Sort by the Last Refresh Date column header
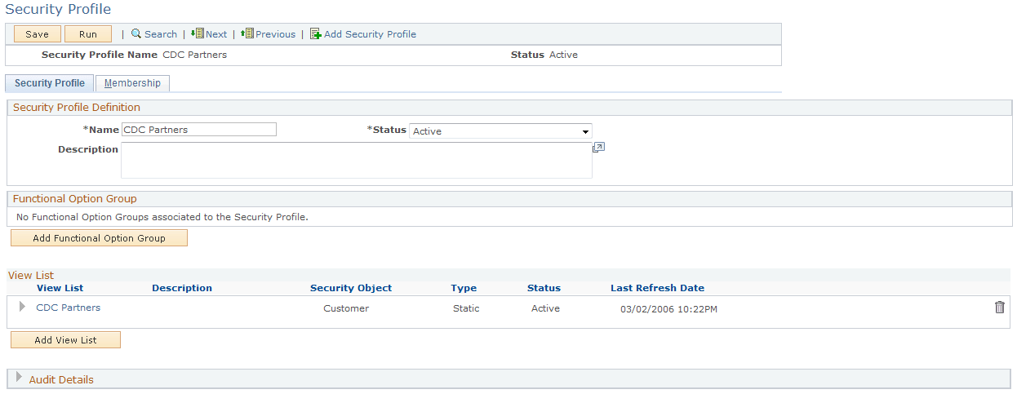The image size is (1017, 394). pyautogui.click(x=657, y=288)
